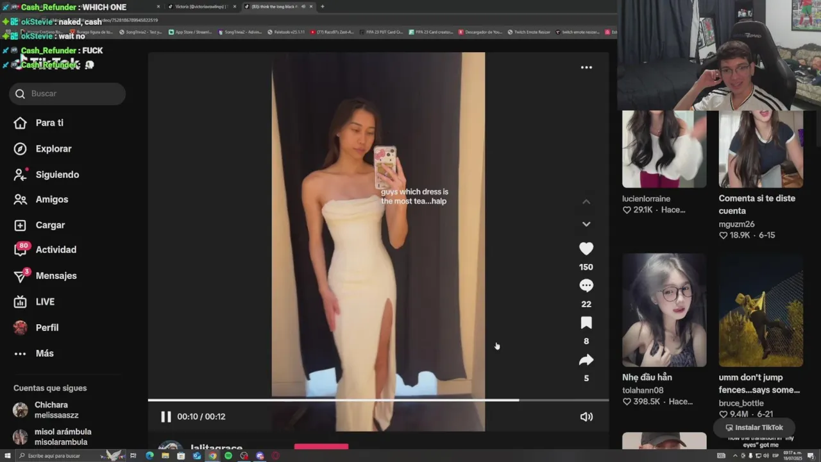The image size is (821, 462).
Task: Open the three-dot video options menu
Action: [x=586, y=67]
